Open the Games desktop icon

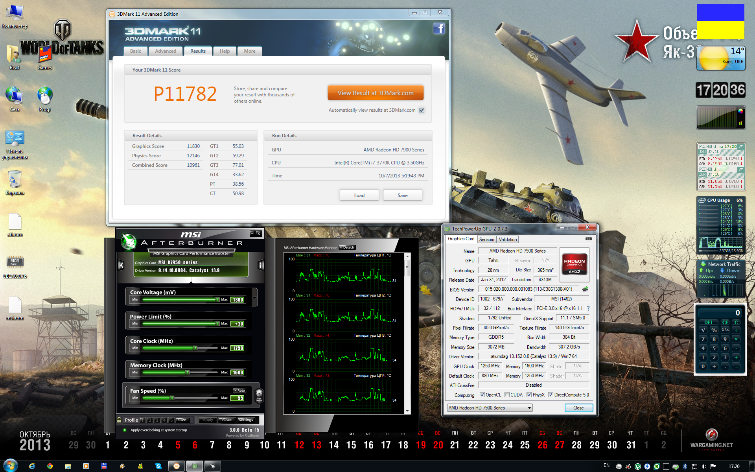pyautogui.click(x=45, y=57)
